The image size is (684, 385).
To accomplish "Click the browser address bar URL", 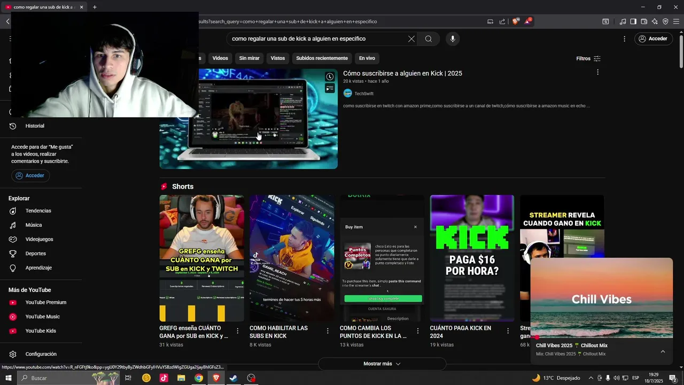I will [289, 21].
